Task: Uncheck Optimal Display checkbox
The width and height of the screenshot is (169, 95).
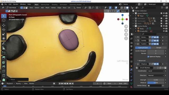Action: (148, 56)
